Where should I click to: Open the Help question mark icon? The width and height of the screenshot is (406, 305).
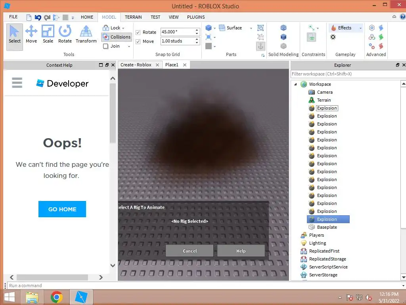403,17
